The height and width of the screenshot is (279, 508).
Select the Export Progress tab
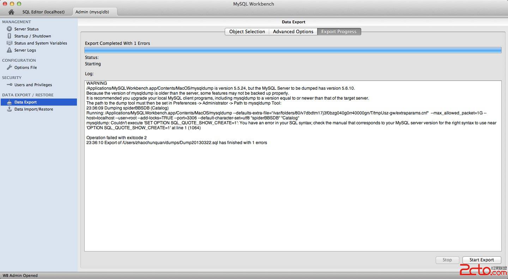[x=339, y=31]
